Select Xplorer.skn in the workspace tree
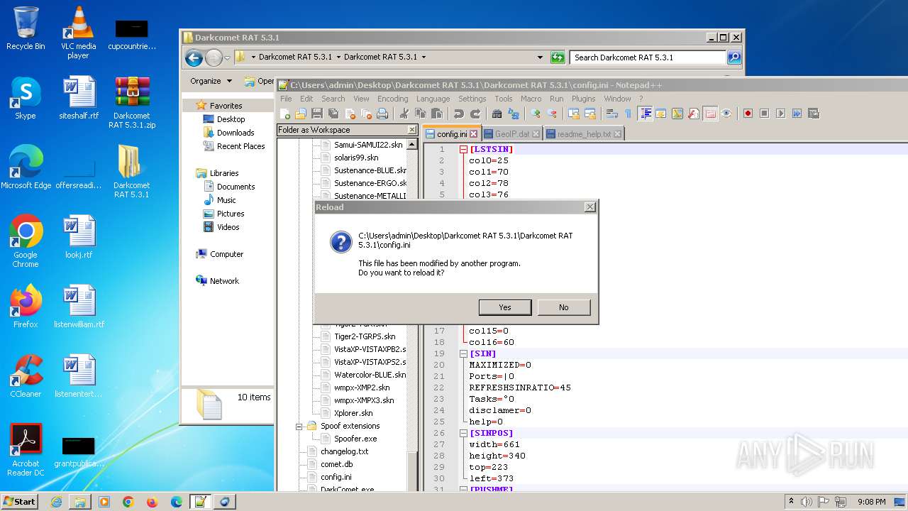 click(x=353, y=413)
